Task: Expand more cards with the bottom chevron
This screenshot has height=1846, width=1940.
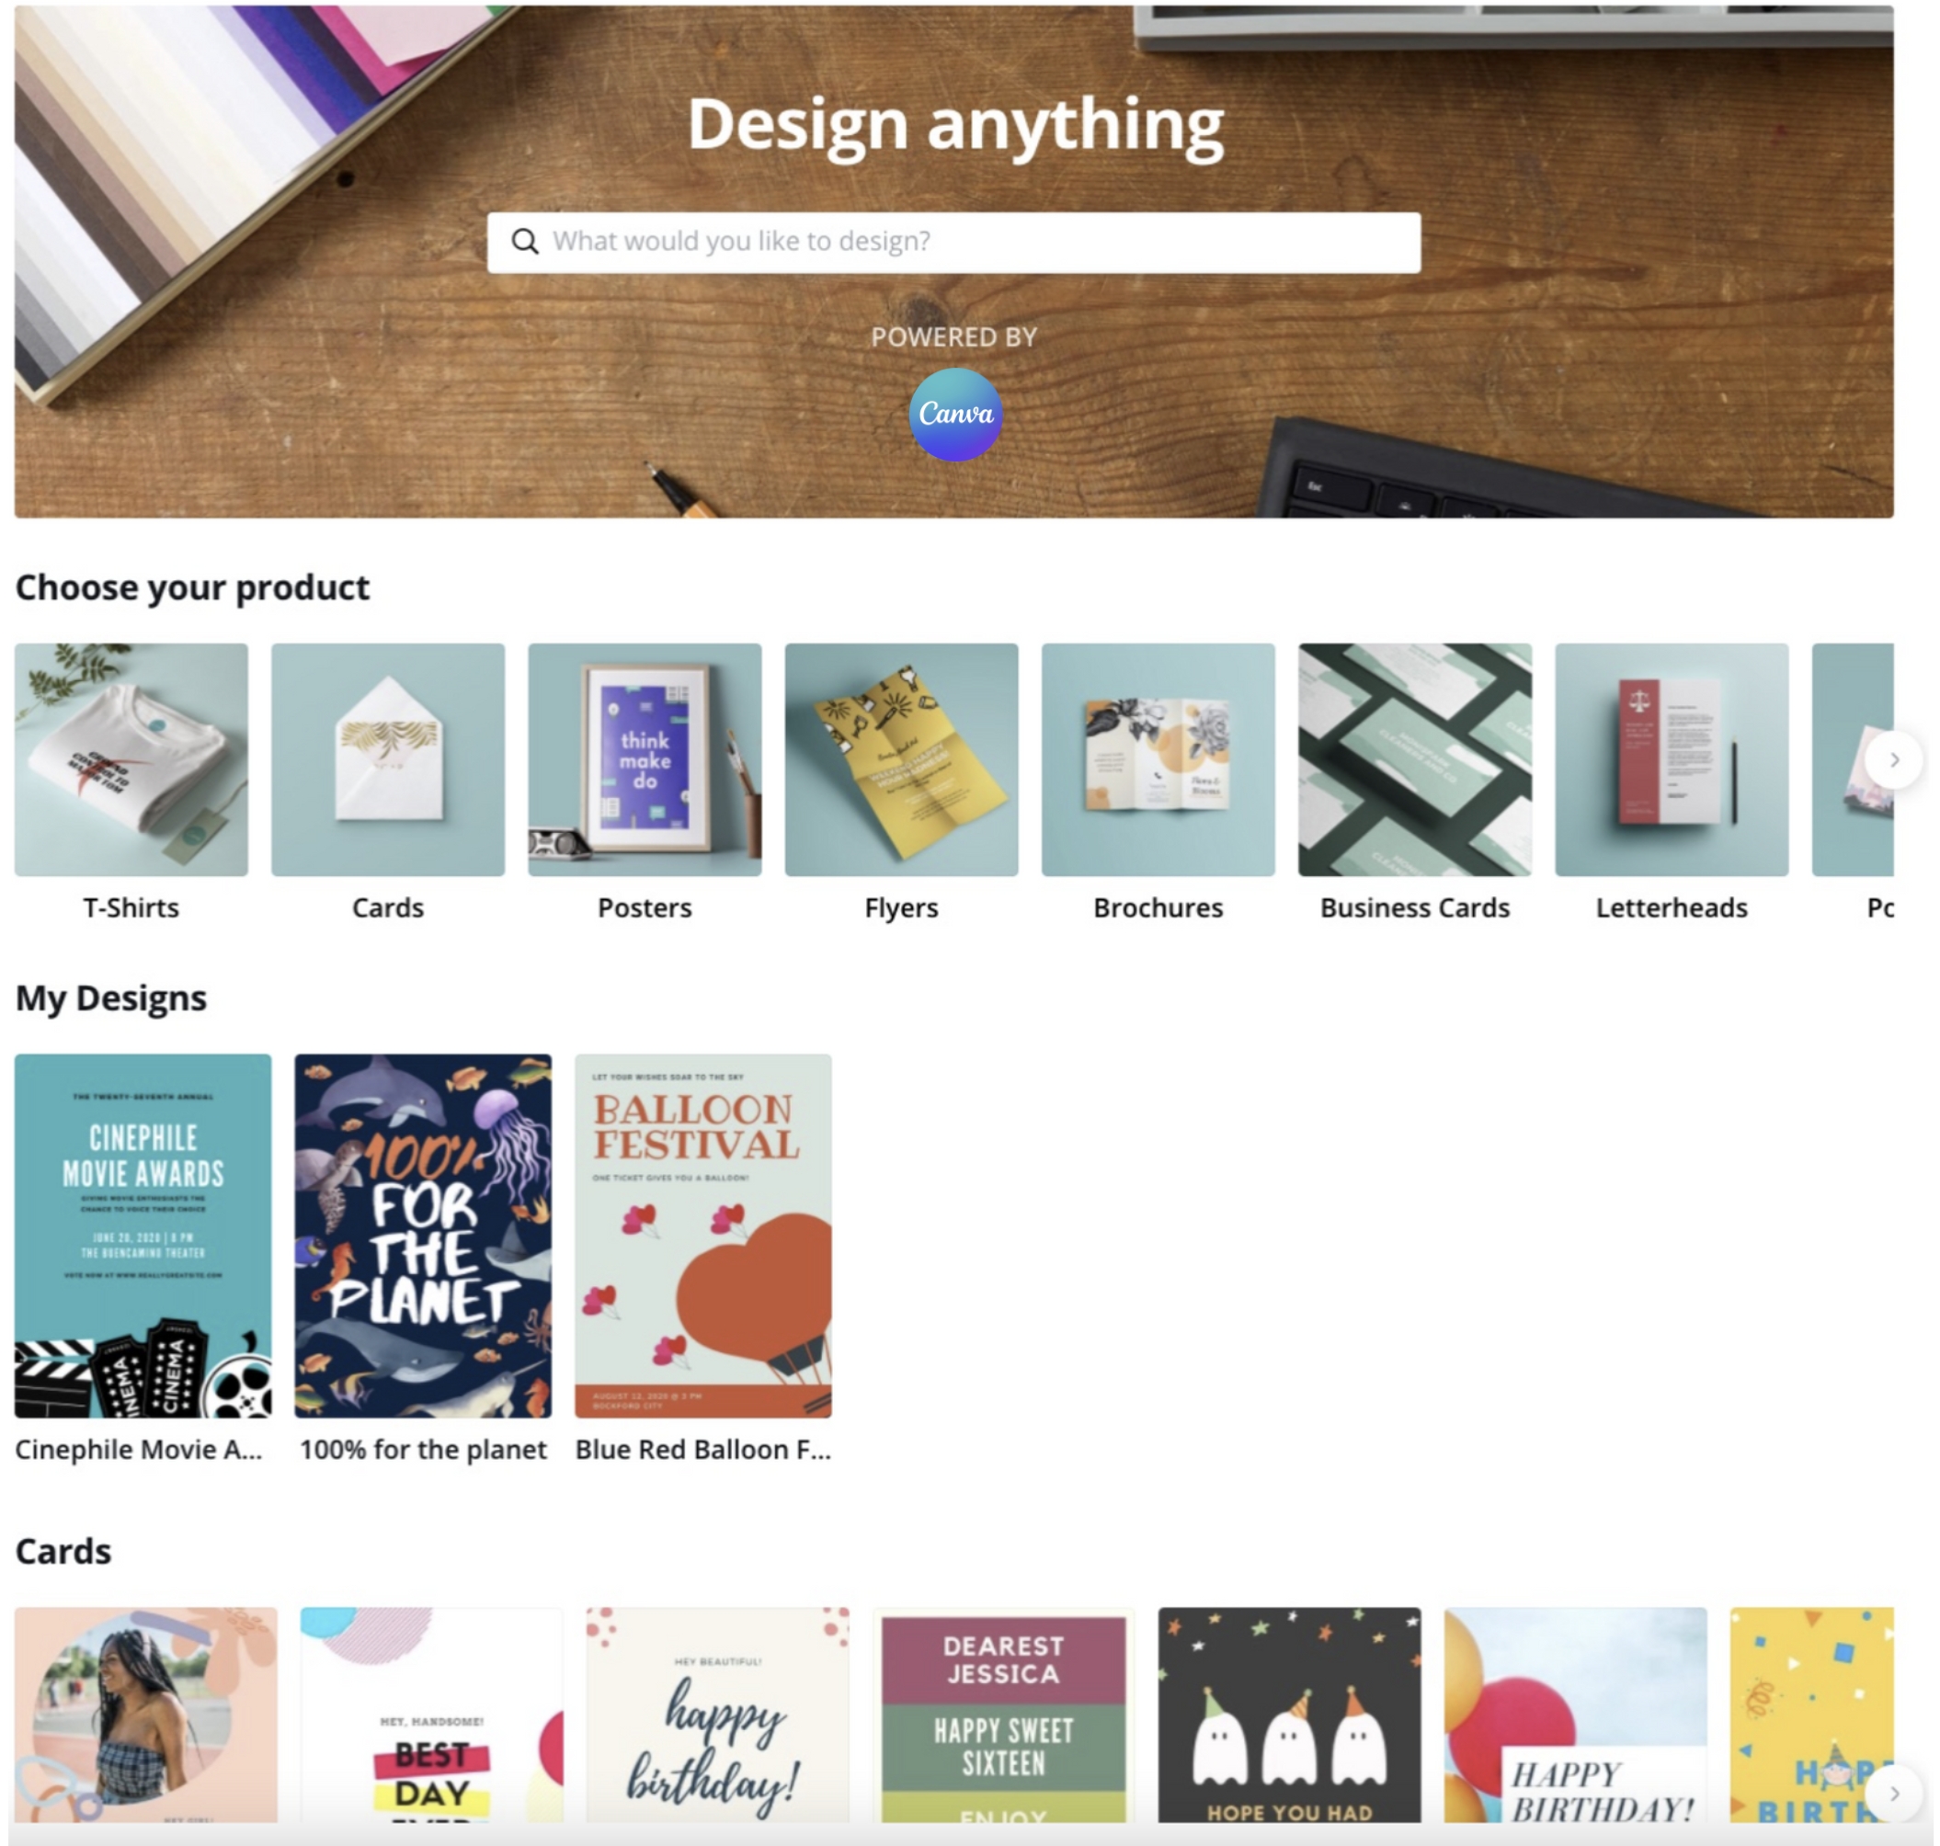Action: pyautogui.click(x=1893, y=1793)
